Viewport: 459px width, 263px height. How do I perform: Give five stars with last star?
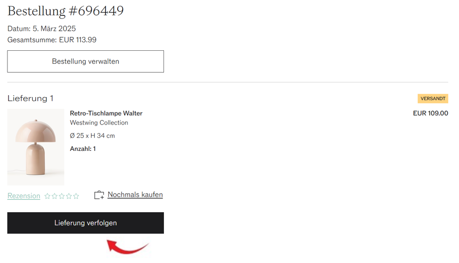(76, 196)
